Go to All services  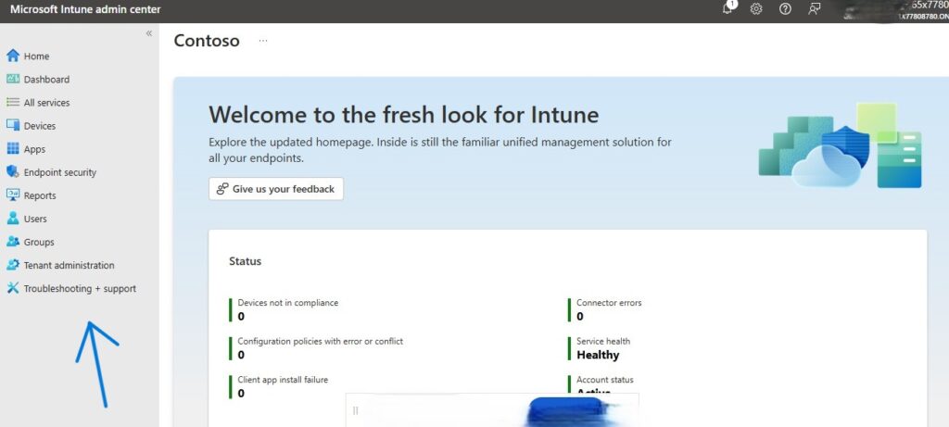(x=46, y=103)
